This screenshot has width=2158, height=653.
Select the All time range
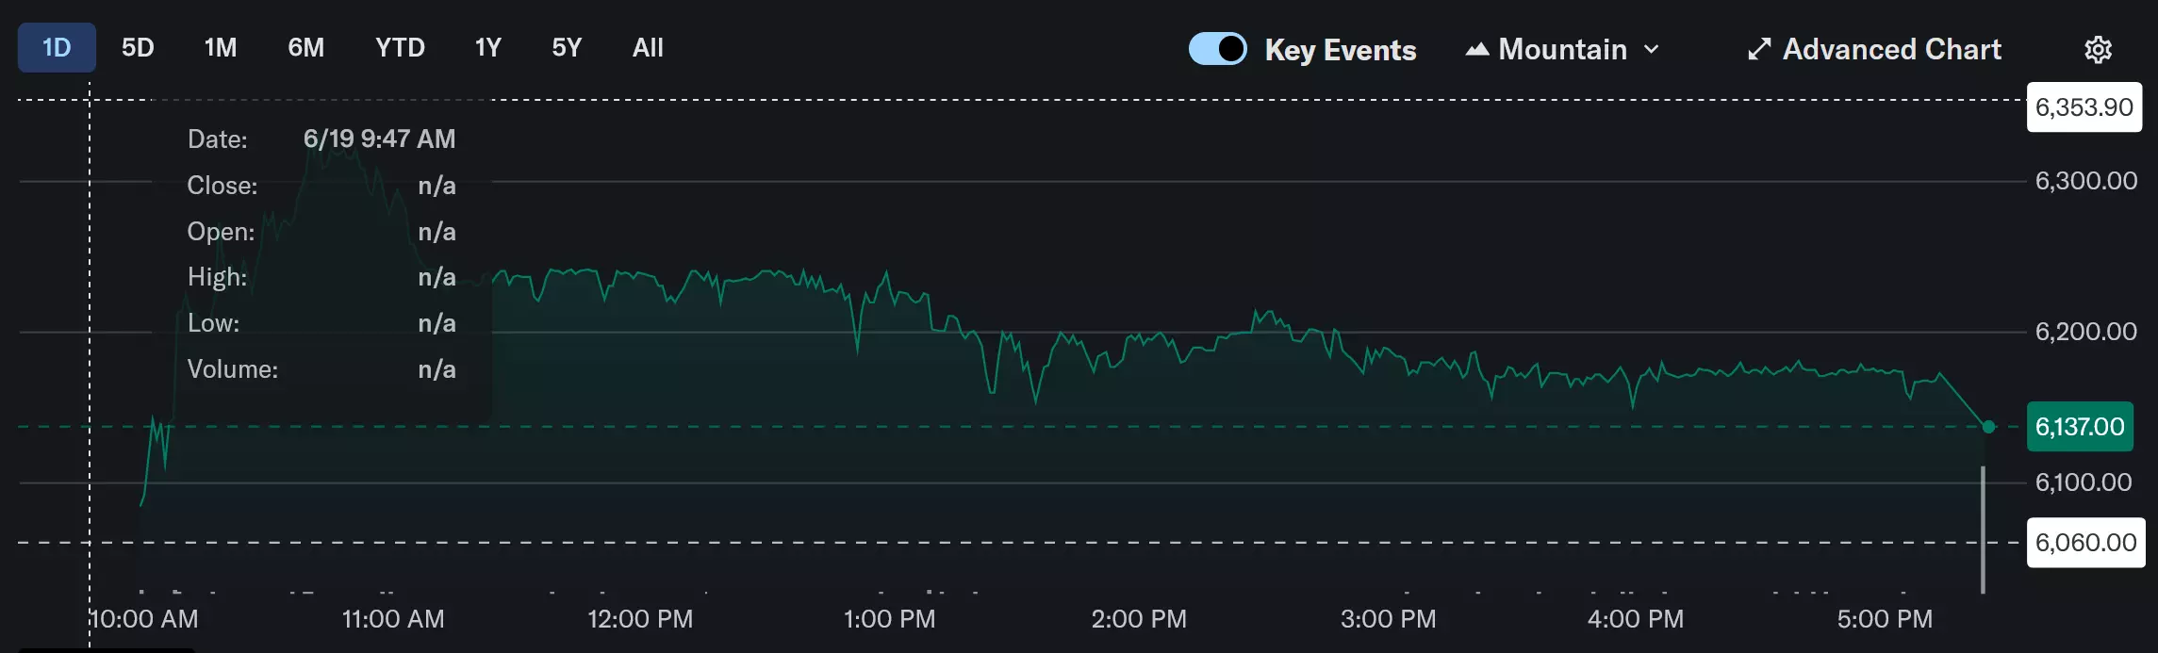coord(648,48)
